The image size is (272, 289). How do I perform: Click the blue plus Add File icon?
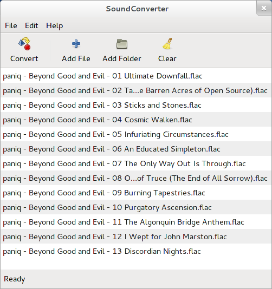pyautogui.click(x=76, y=44)
